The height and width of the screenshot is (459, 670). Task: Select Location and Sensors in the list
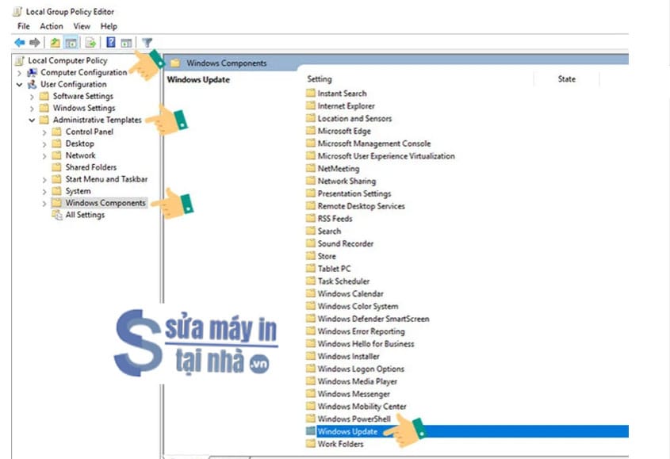(354, 118)
